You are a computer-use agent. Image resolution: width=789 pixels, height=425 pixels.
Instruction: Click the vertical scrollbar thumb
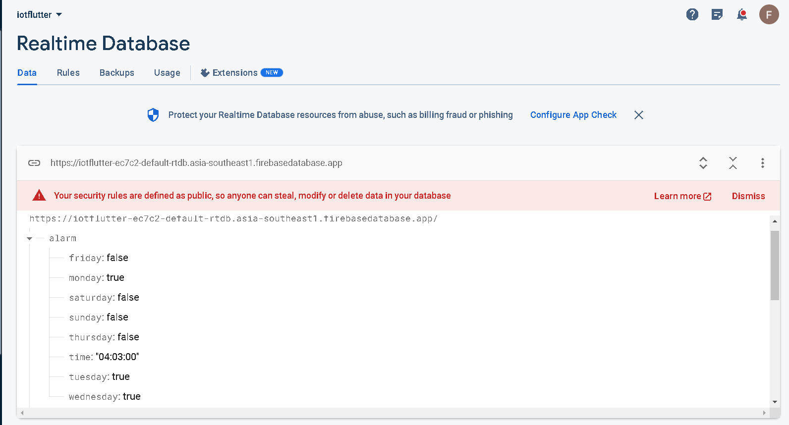coord(775,265)
